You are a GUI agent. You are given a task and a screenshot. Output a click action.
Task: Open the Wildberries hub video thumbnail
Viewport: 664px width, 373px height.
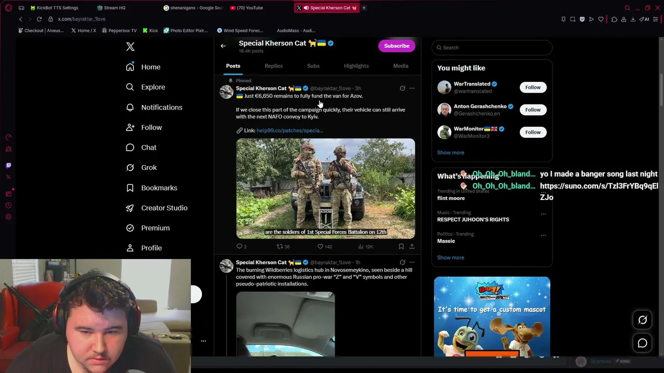(x=285, y=324)
